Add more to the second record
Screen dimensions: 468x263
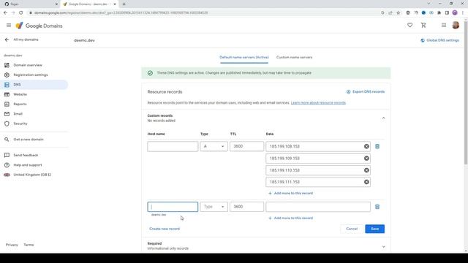[290, 218]
